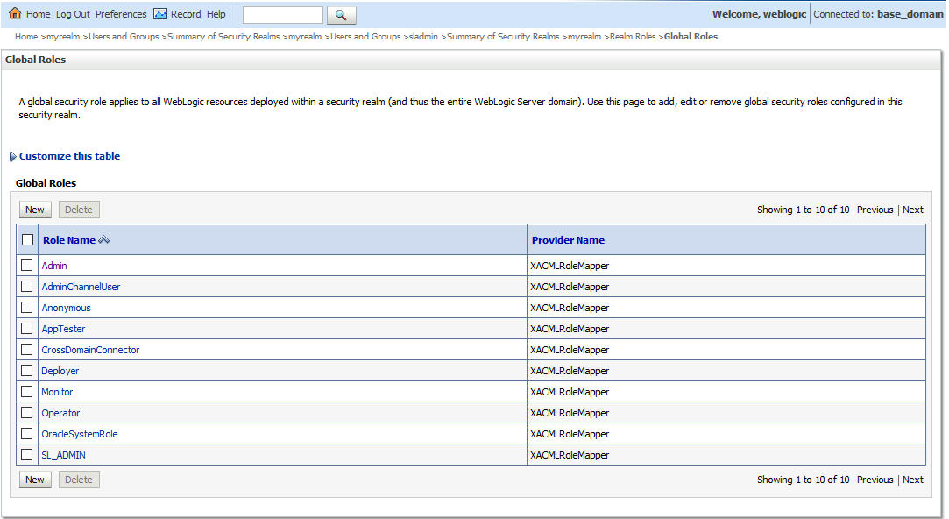Open the Anonymous role link

click(66, 308)
